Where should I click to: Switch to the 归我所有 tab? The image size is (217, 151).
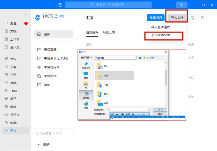tap(92, 33)
